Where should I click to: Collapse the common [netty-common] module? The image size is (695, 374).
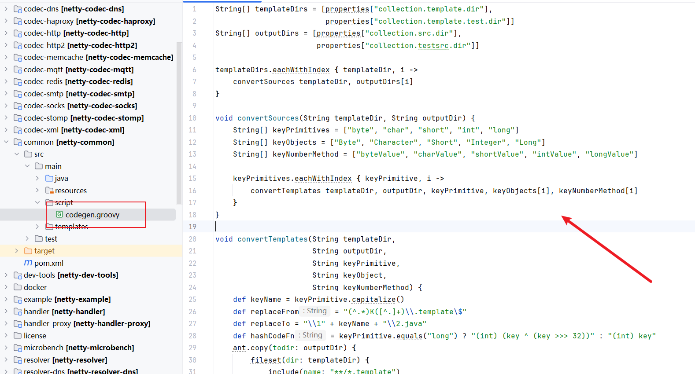(6, 142)
